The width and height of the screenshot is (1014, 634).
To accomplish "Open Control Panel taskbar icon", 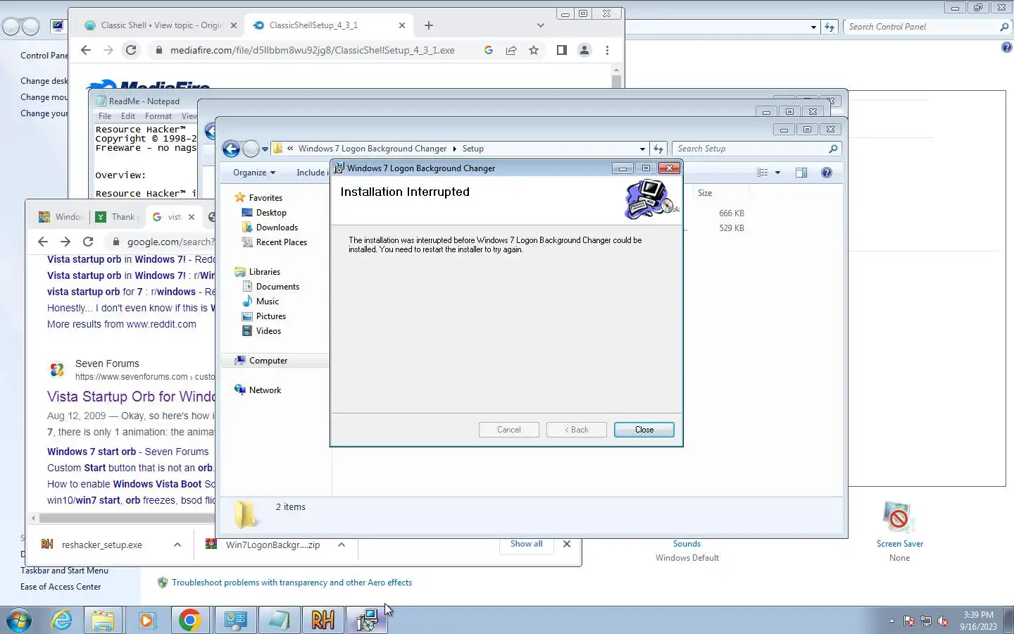I will [235, 620].
